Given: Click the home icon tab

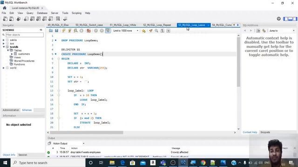Looking at the screenshot, I should (5, 8).
